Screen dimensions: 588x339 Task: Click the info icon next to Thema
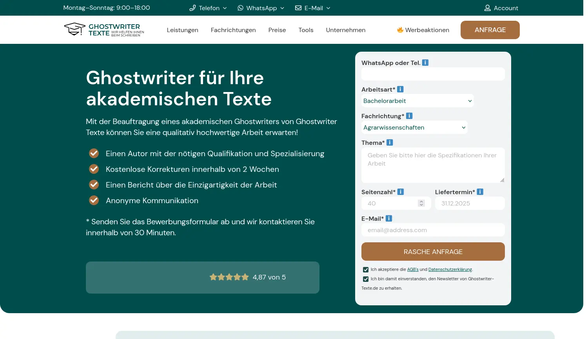390,142
